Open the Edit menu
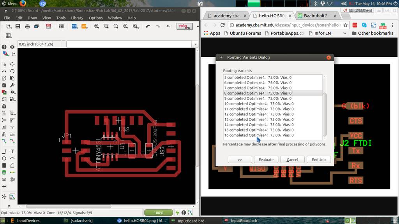The image size is (399, 224). click(19, 18)
